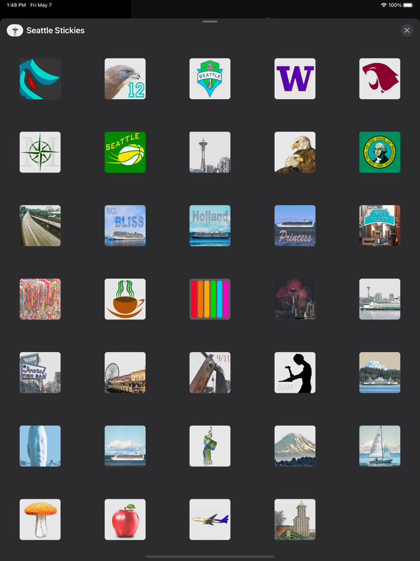420x561 pixels.
Task: Select the Princess cruise ship sticker
Action: pyautogui.click(x=295, y=226)
